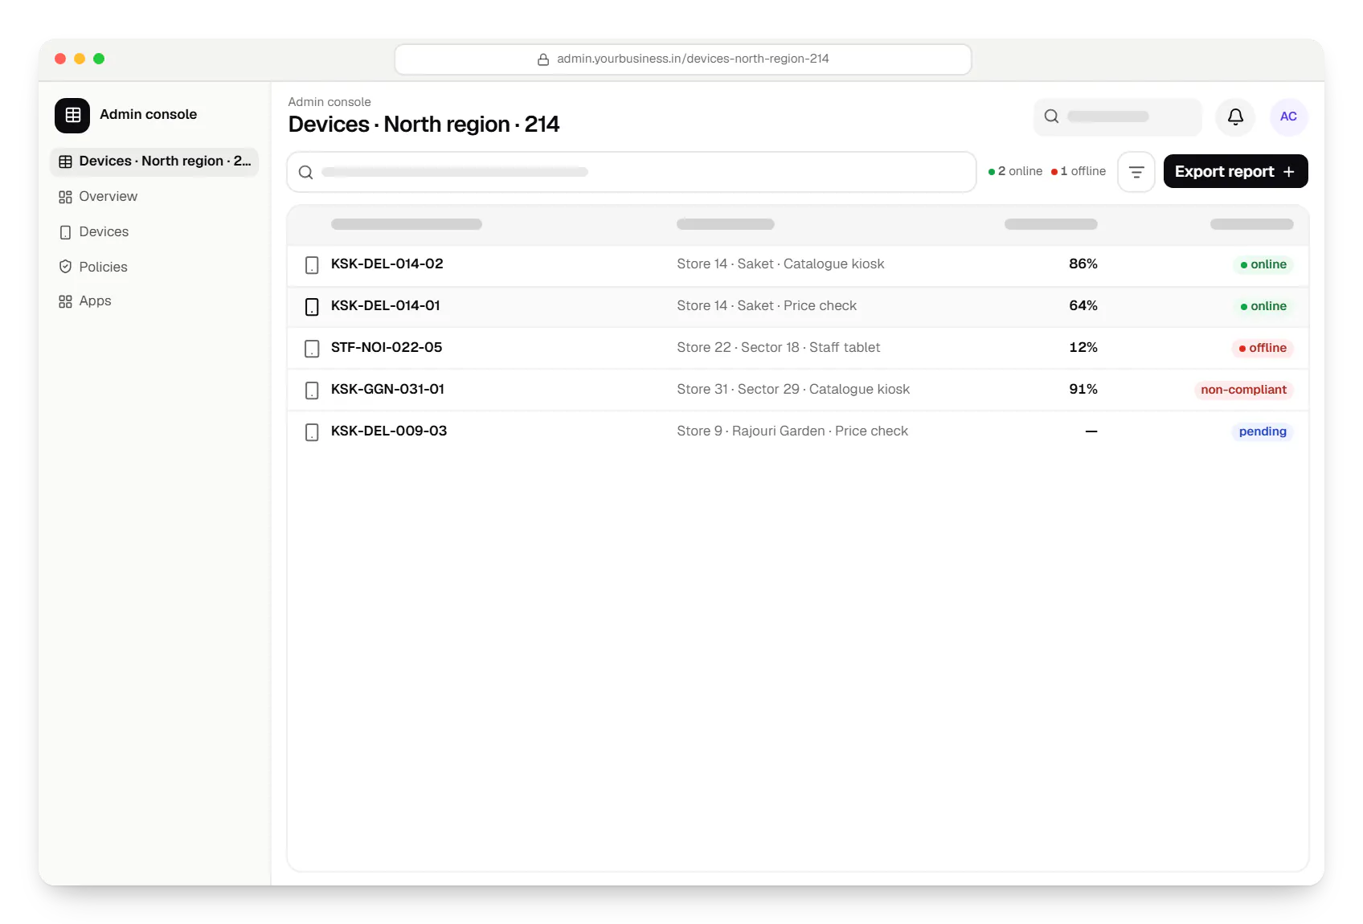The image size is (1363, 924).
Task: Click the Export report button
Action: 1235,171
